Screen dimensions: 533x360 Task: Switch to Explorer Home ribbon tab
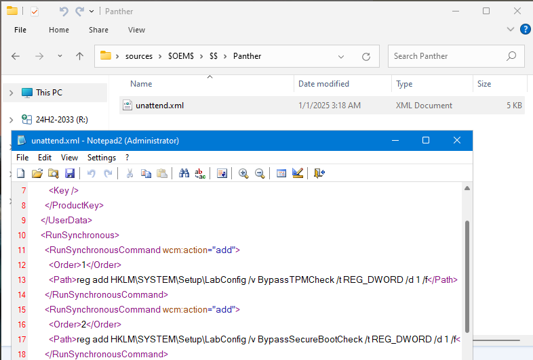pyautogui.click(x=59, y=30)
